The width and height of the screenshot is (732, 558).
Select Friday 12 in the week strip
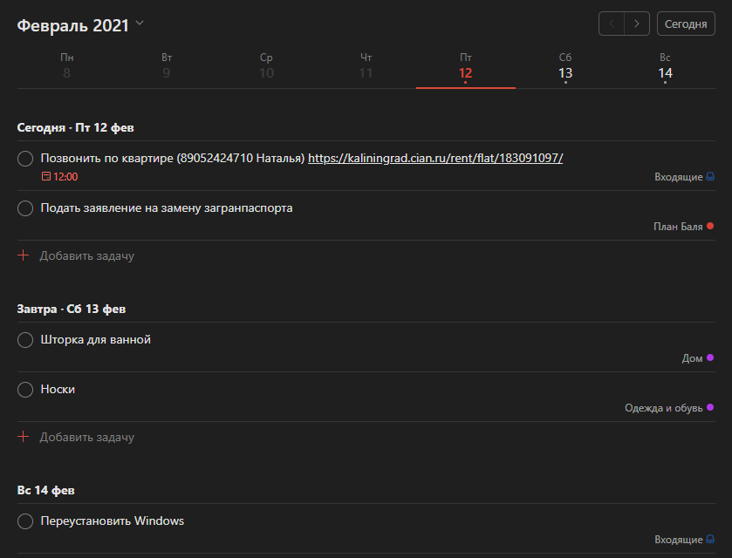coord(466,67)
